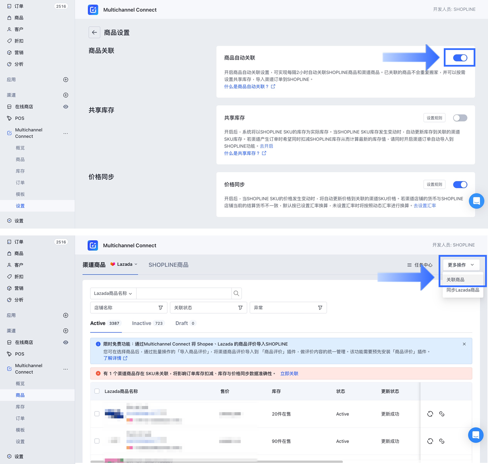The height and width of the screenshot is (464, 488).
Task: Open the 什么是共享库存？ link
Action: [x=245, y=153]
